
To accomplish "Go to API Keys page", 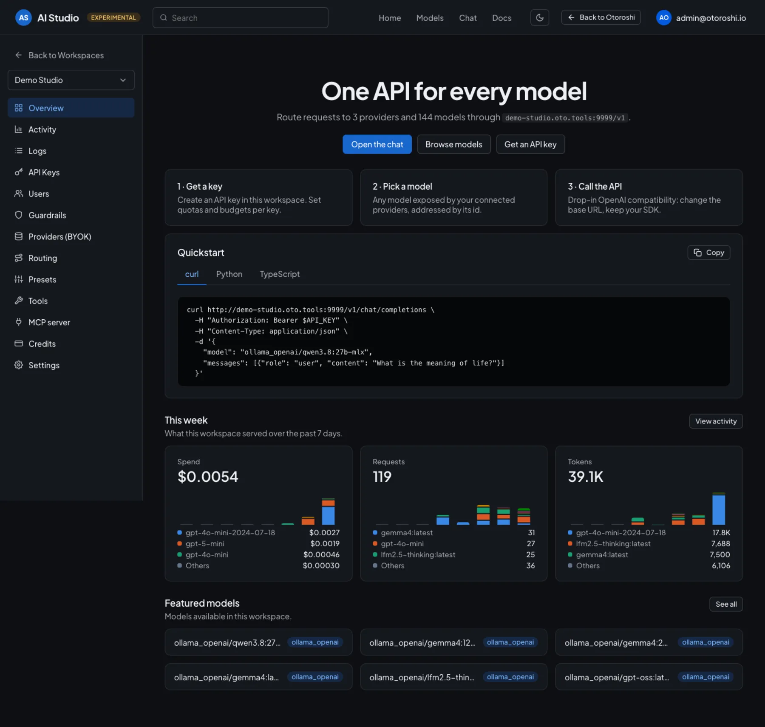I will pyautogui.click(x=71, y=172).
